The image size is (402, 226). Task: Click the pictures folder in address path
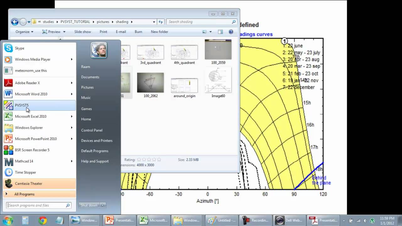coord(103,22)
